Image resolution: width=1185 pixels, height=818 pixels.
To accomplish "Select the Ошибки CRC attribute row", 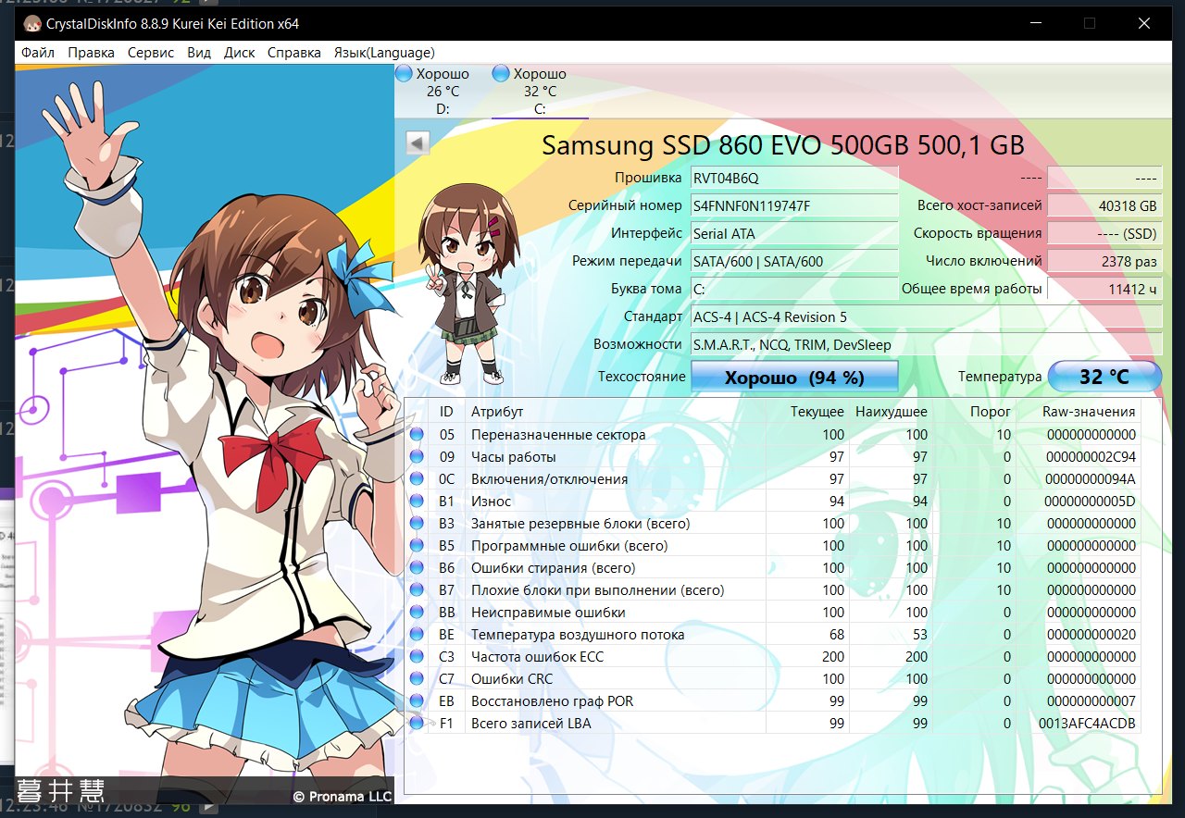I will point(774,679).
